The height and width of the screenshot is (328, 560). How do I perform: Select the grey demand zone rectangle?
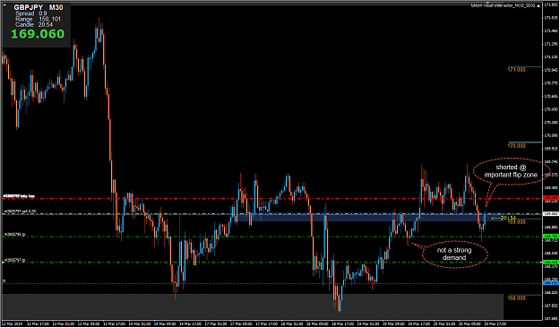253,306
